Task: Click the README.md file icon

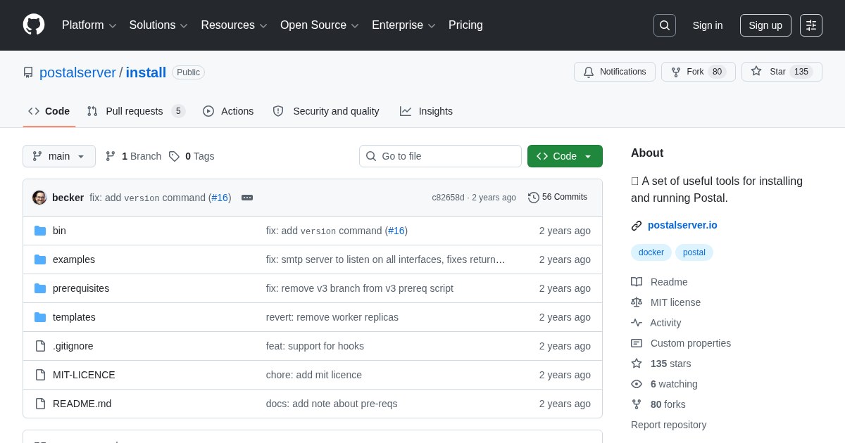Action: point(40,404)
